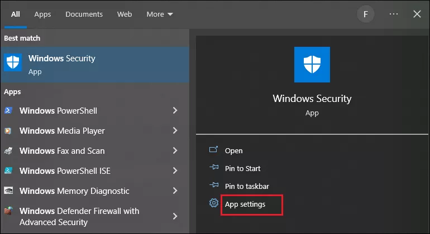Screen dimensions: 430x234
Task: Click the Windows Memory Diagnostic icon
Action: click(x=8, y=191)
